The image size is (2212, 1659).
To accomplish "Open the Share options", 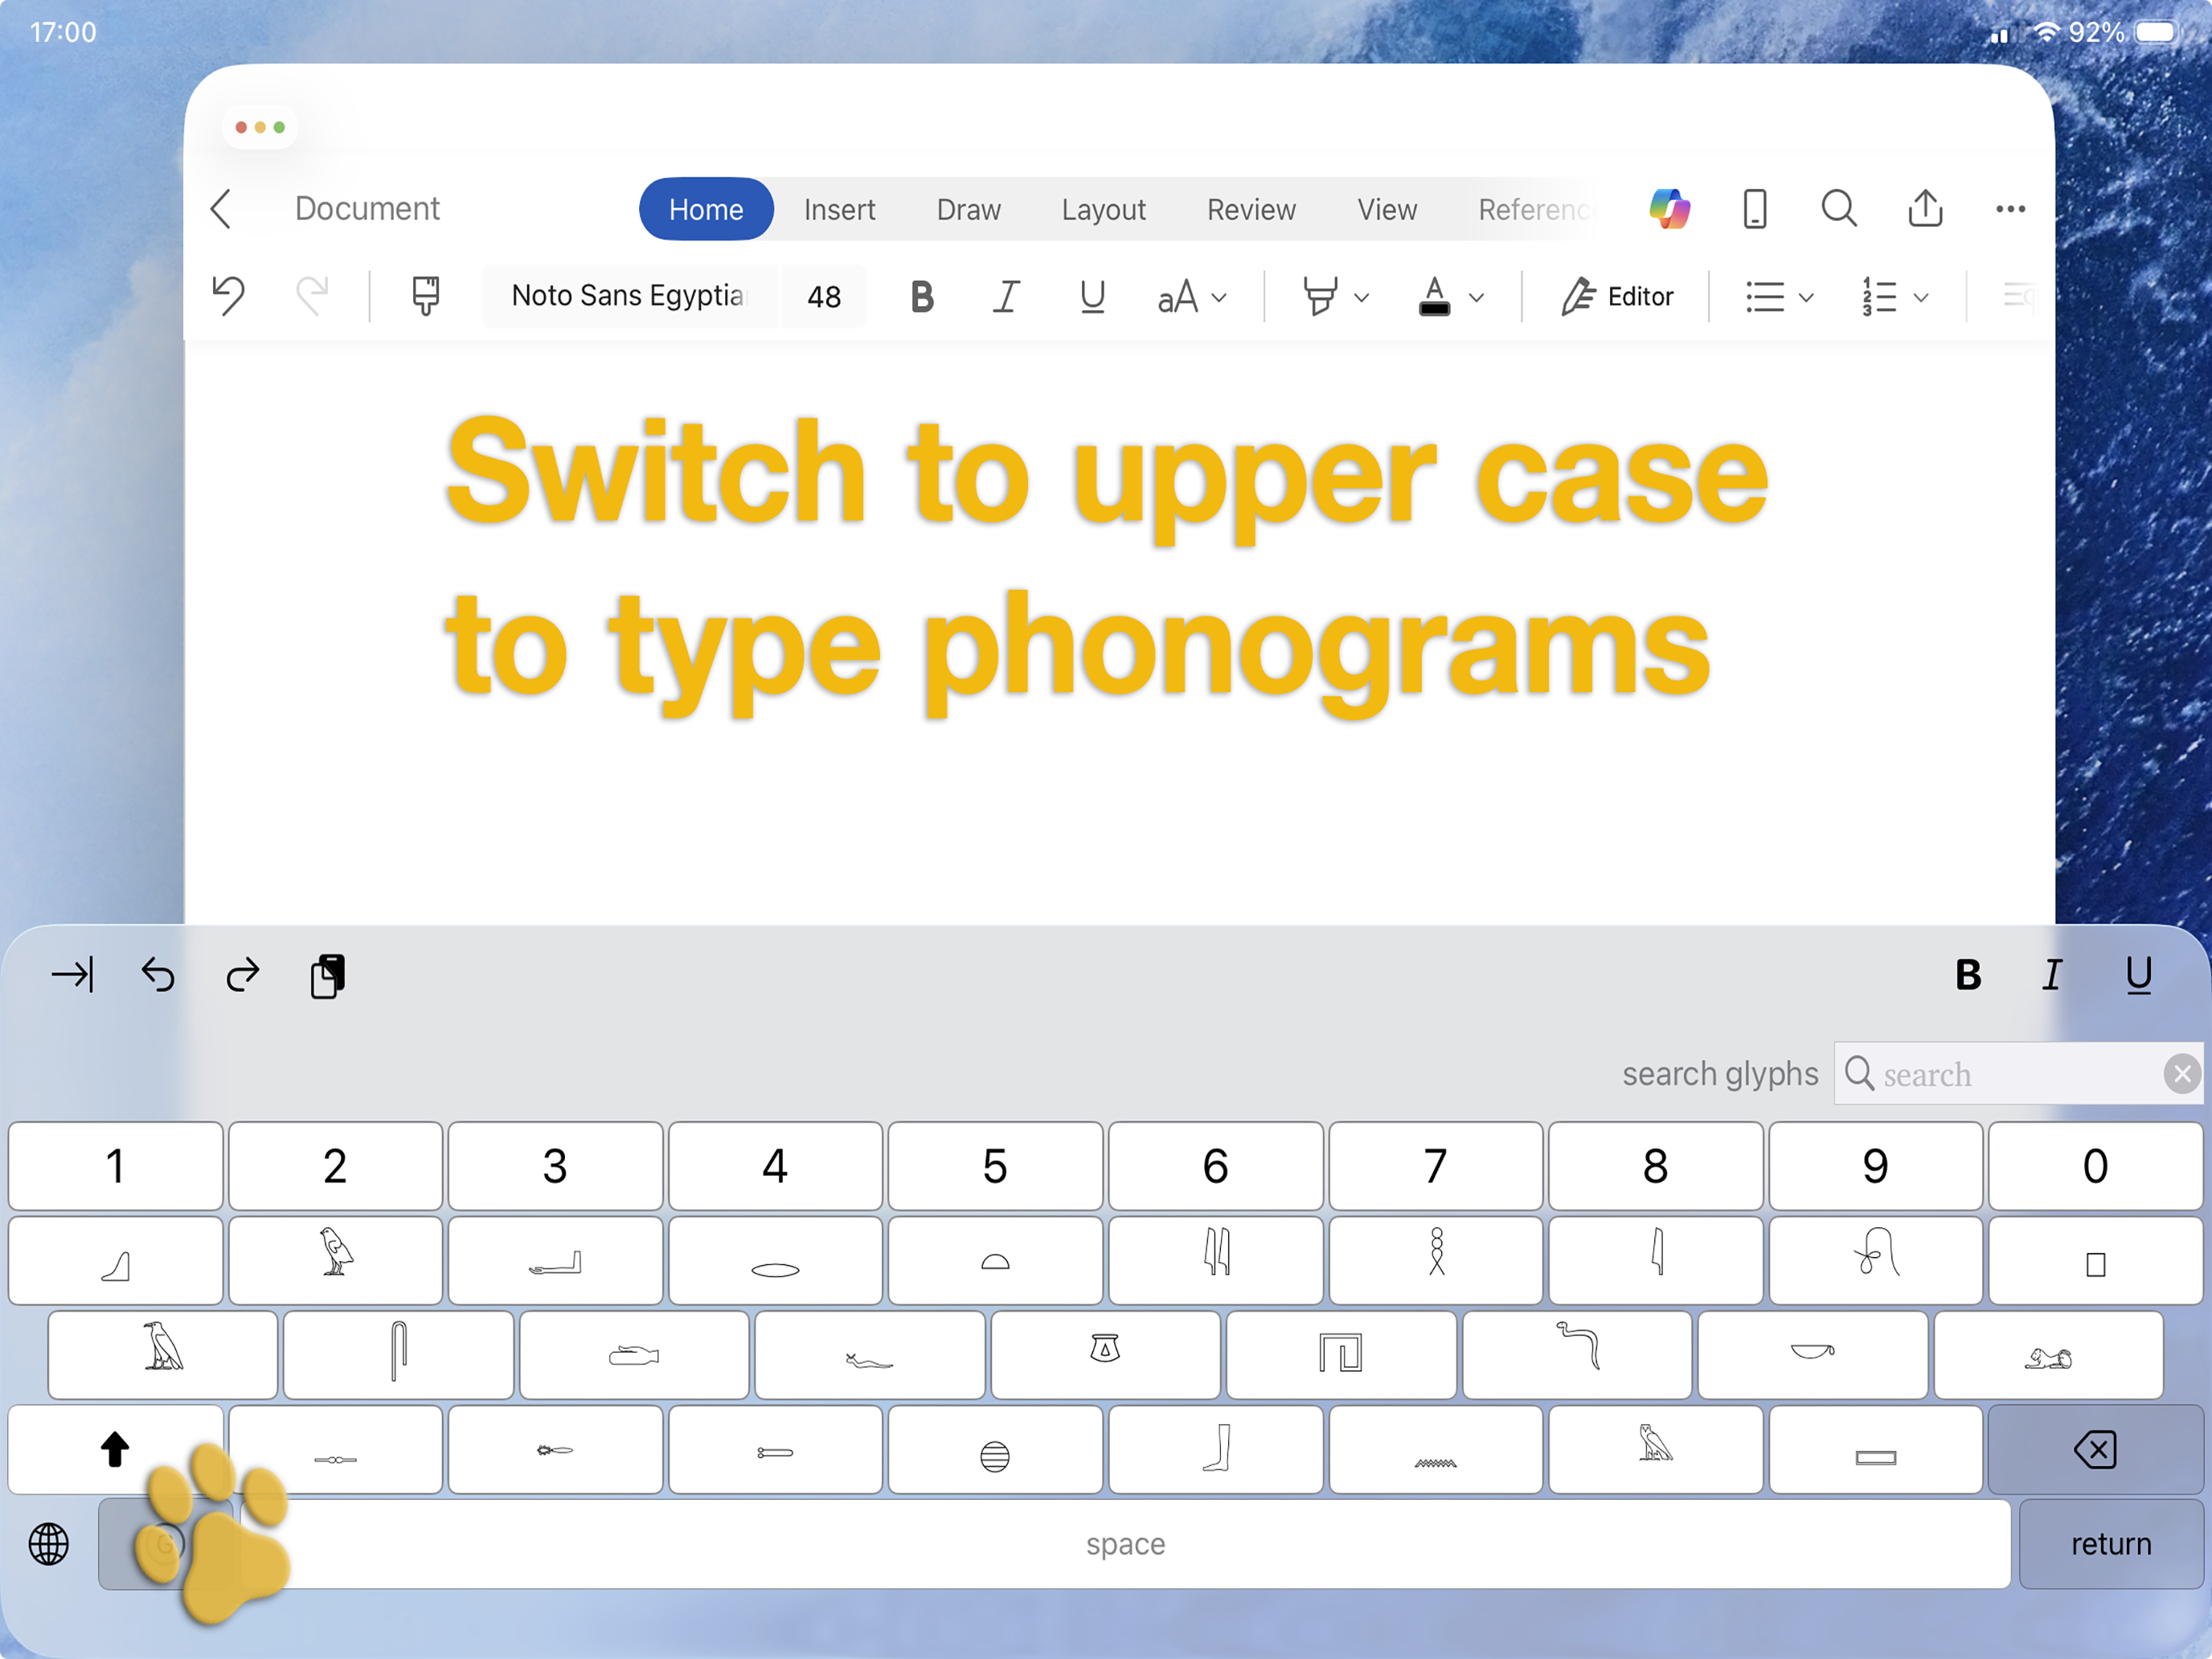I will click(x=1925, y=208).
